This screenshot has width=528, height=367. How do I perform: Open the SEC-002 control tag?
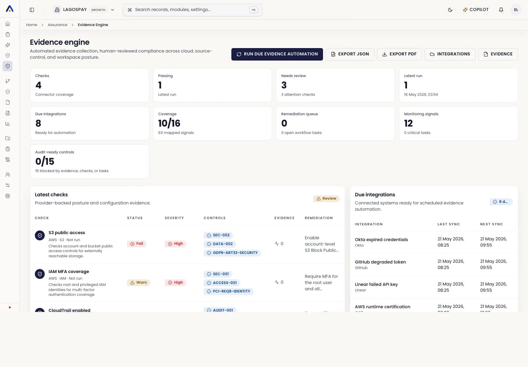[x=218, y=235]
